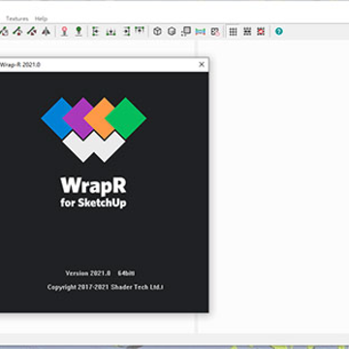349x349 pixels.
Task: Click the align-bottom toolbar icon
Action: (111, 31)
